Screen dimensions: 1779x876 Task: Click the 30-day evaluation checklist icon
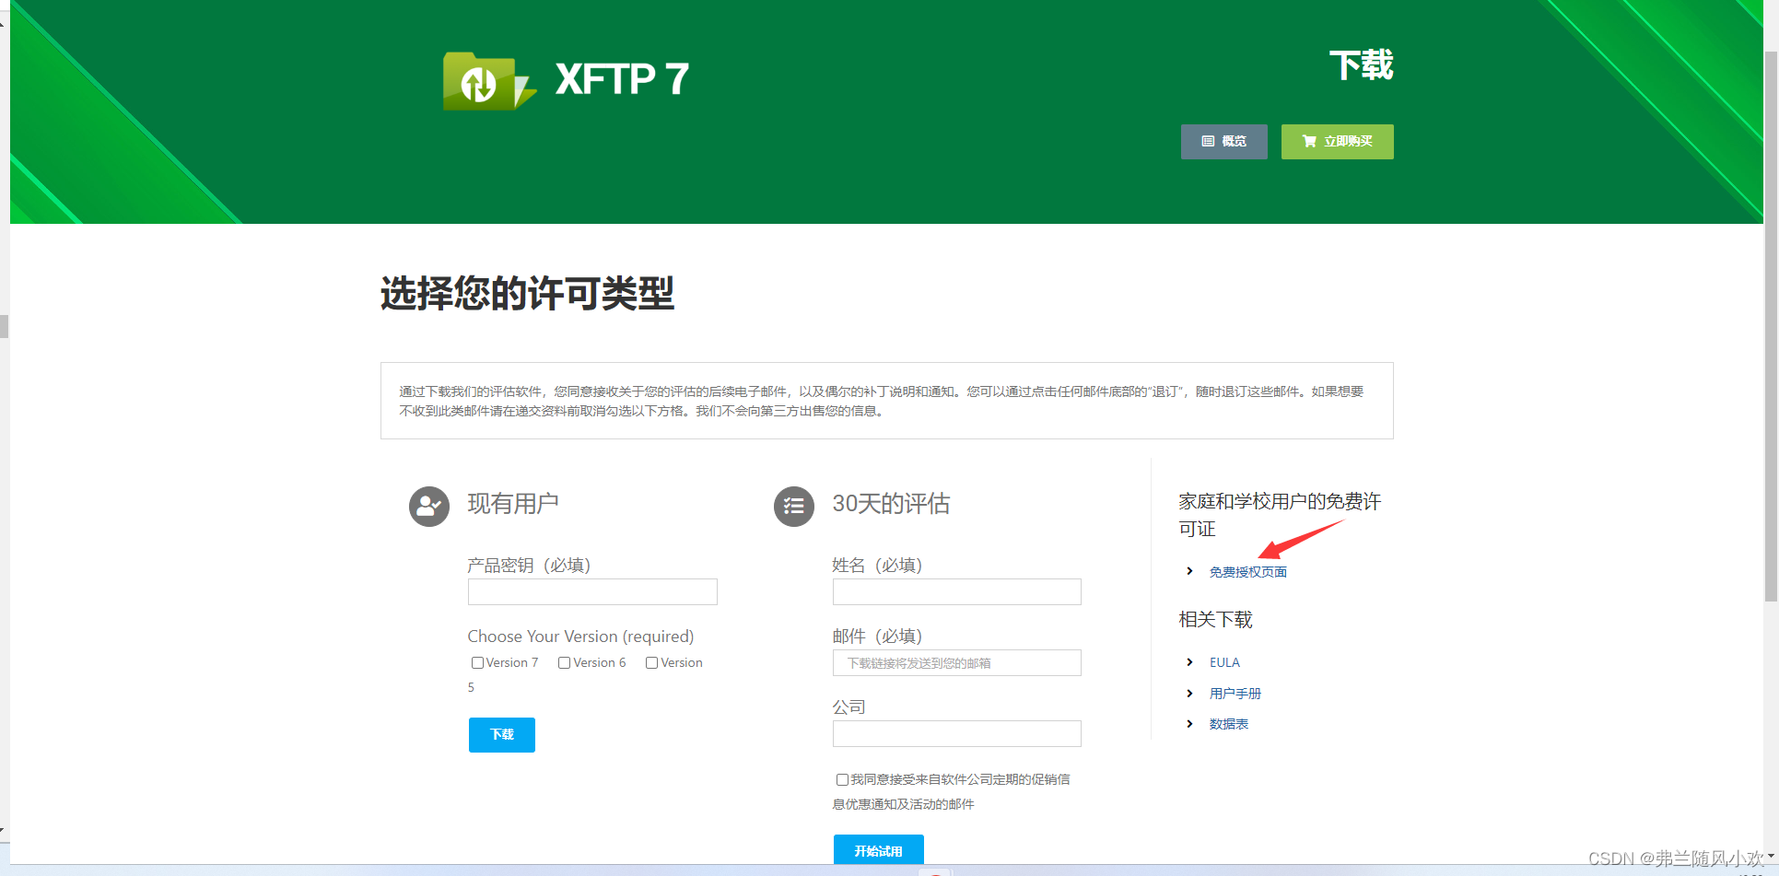coord(794,507)
